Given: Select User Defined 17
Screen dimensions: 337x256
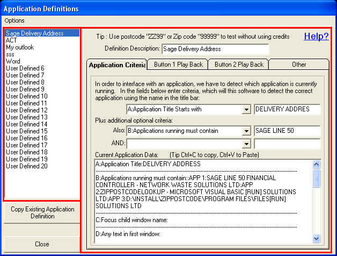Looking at the screenshot, I should click(x=42, y=145).
